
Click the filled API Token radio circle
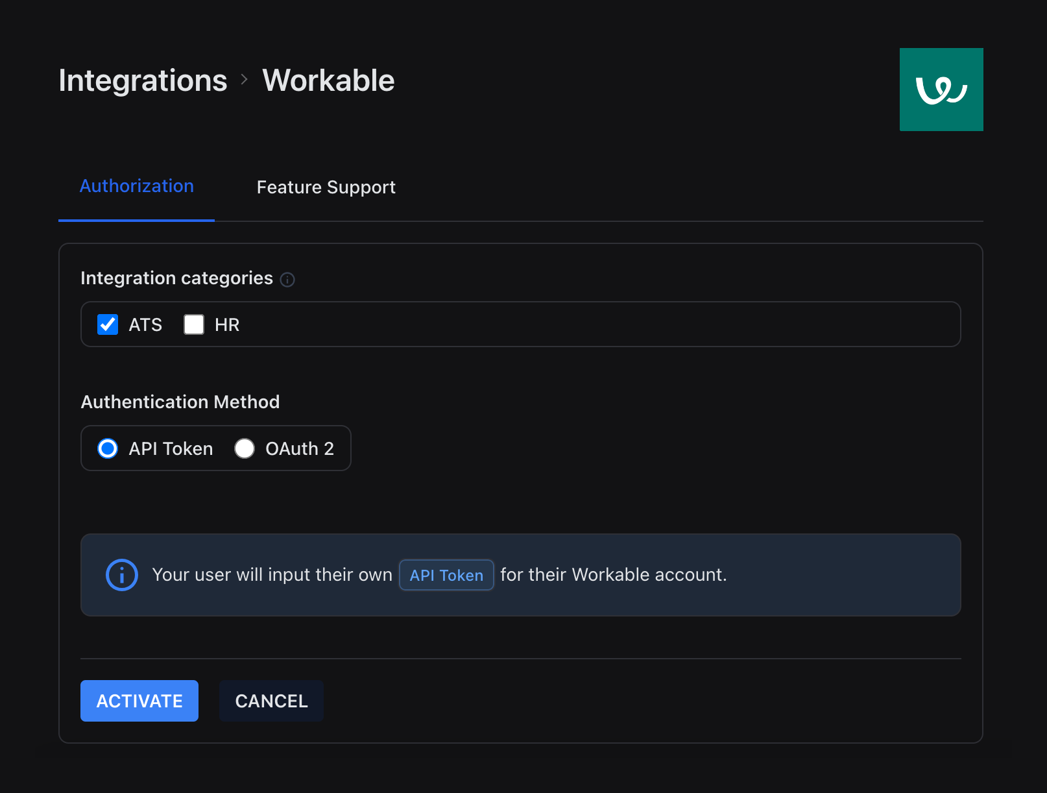[x=108, y=448]
